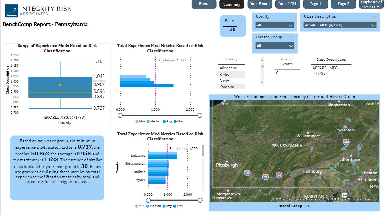Click the Avg legend marker under county chart

tap(164, 206)
